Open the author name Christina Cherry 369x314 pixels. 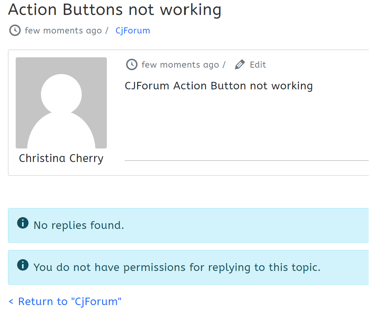click(61, 158)
